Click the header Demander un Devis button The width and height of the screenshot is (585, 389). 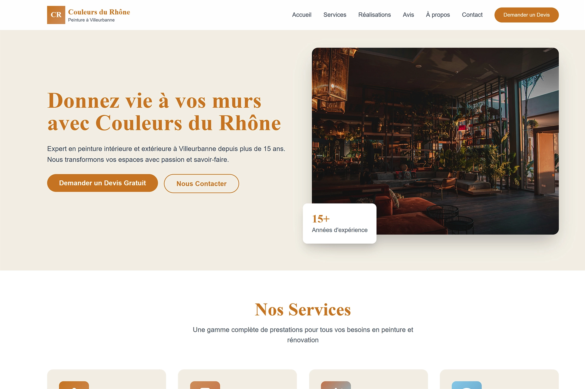526,15
